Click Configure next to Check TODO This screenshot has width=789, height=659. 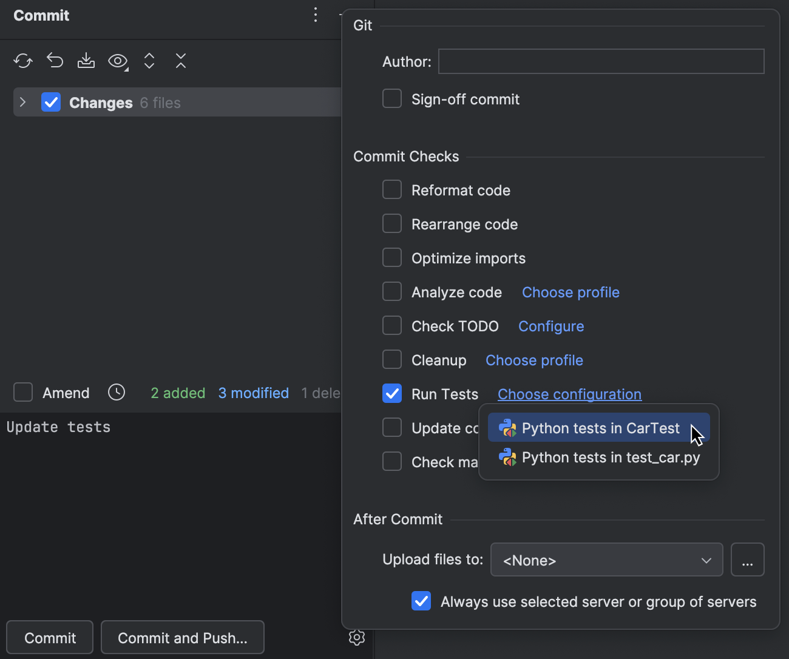550,326
